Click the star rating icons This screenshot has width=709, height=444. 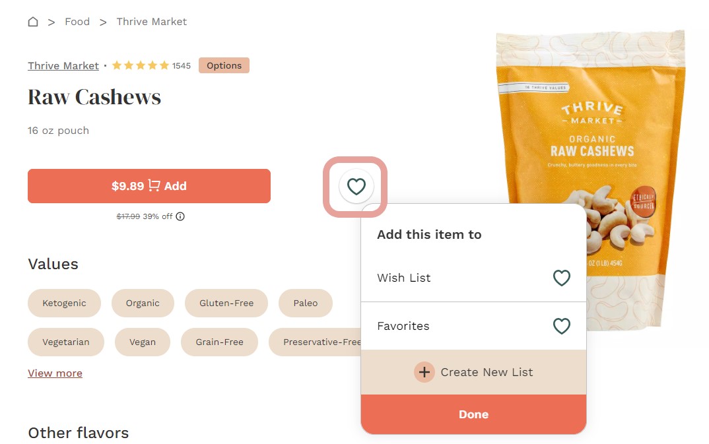(x=141, y=66)
